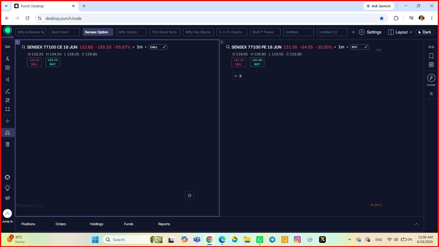Switch to the Spot Chart tab
Image resolution: width=439 pixels, height=247 pixels.
point(64,32)
